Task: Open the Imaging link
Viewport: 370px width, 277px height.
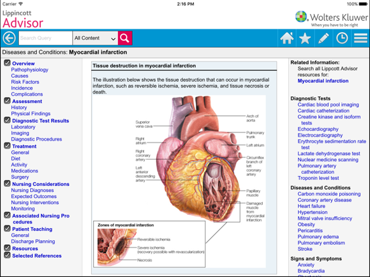Action: [x=20, y=133]
